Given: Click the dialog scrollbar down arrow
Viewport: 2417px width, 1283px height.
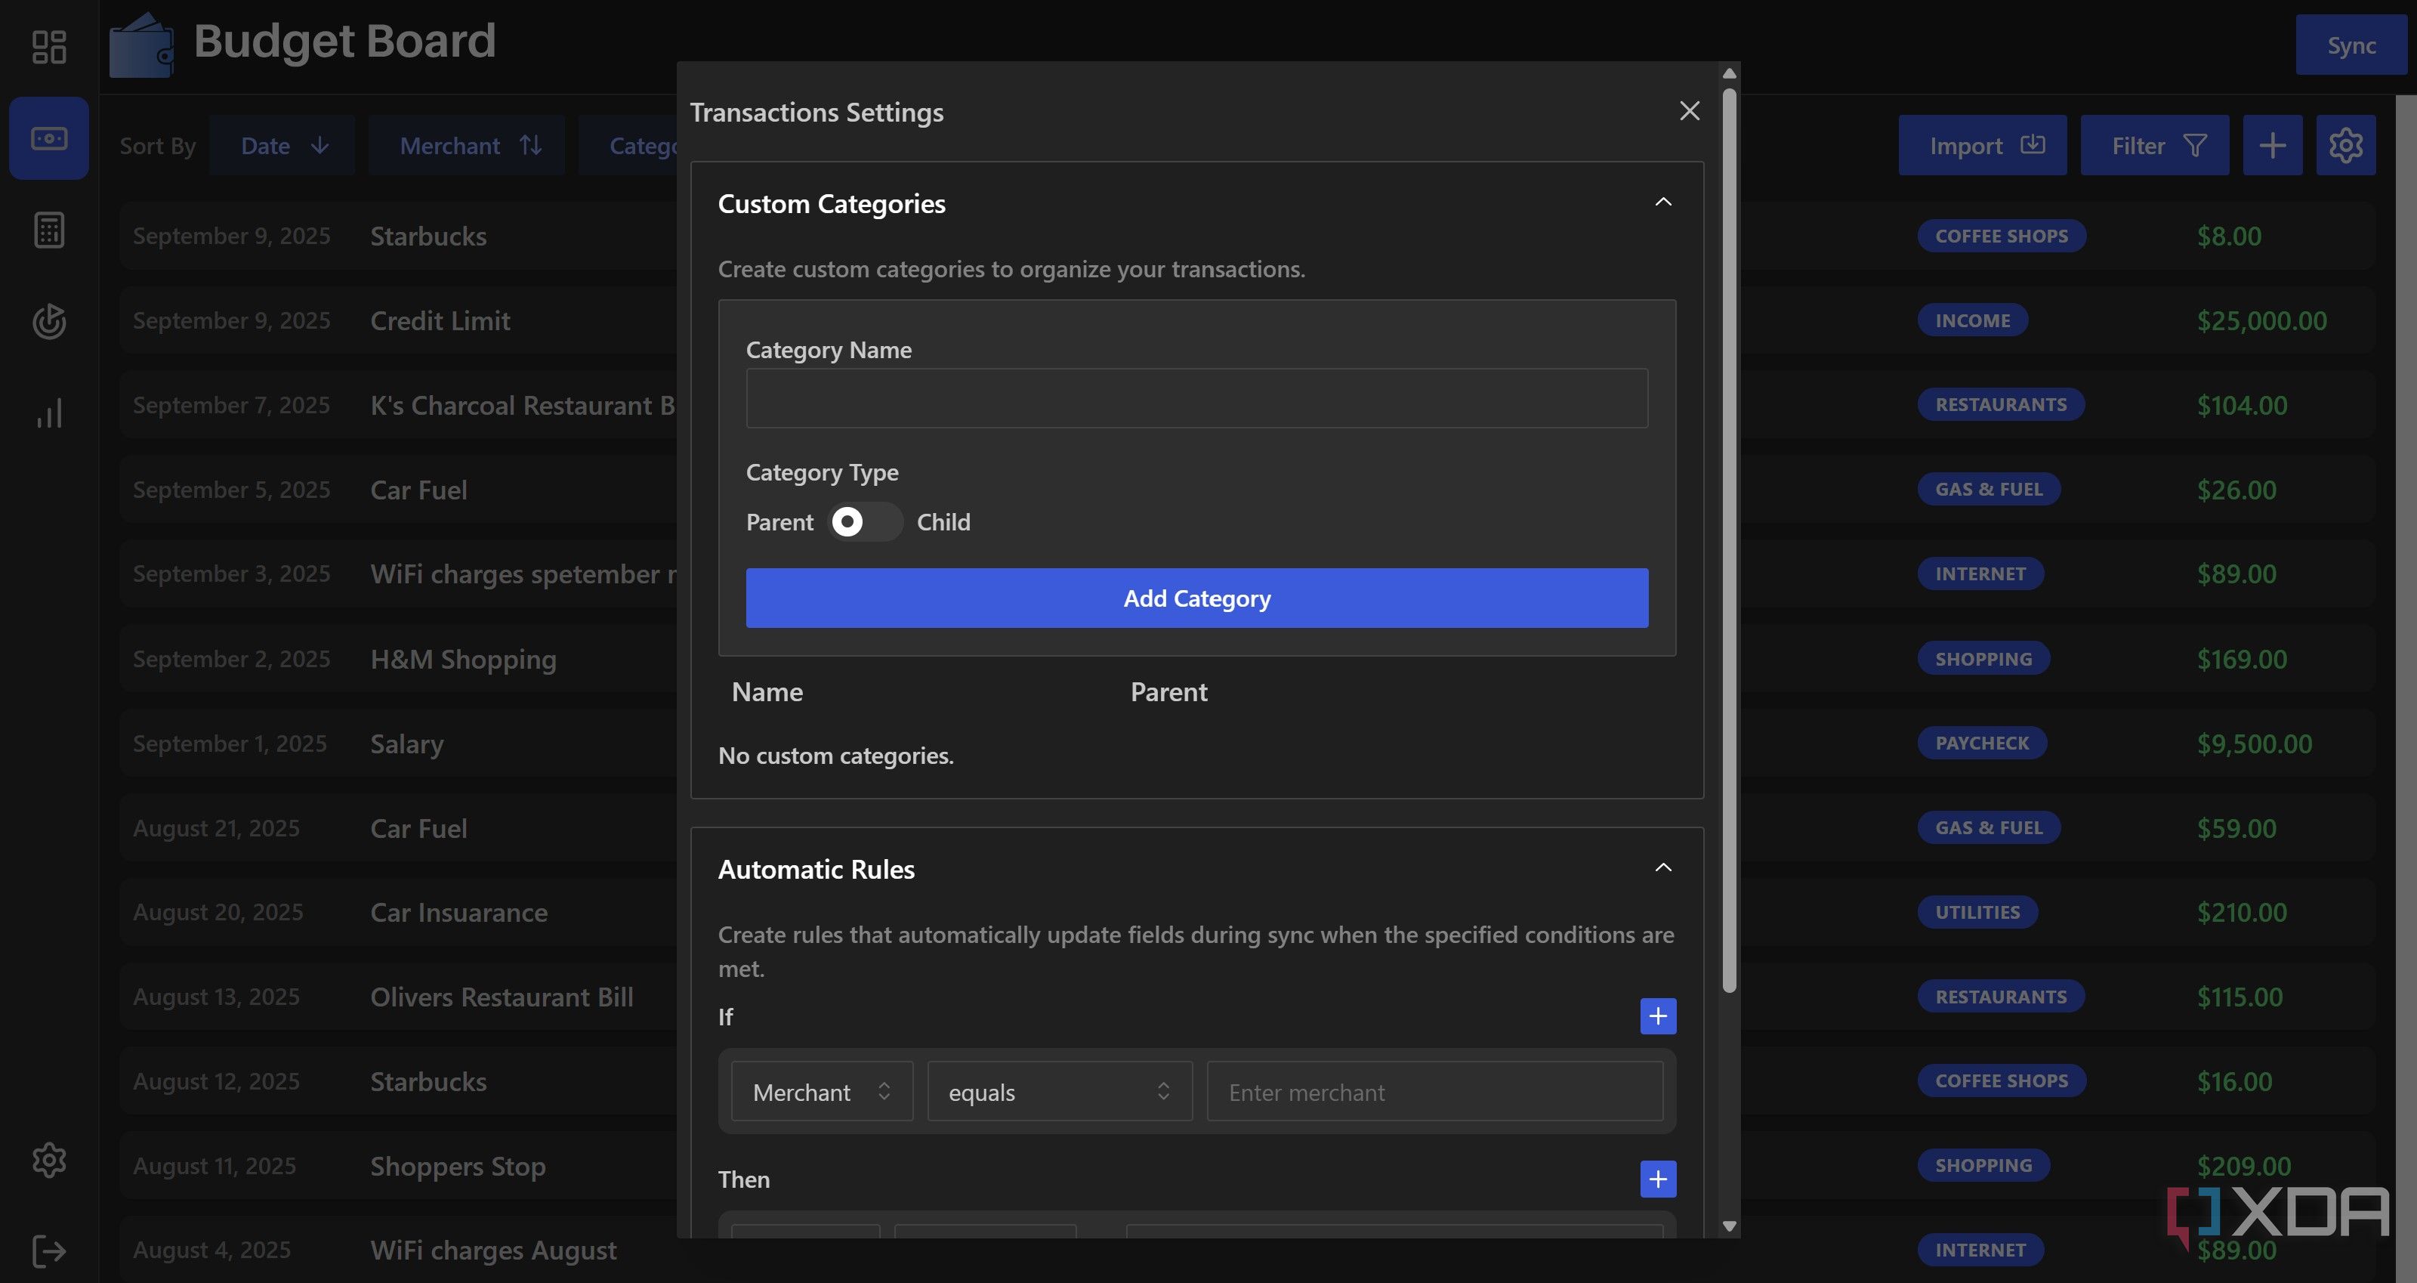Looking at the screenshot, I should coord(1729,1226).
